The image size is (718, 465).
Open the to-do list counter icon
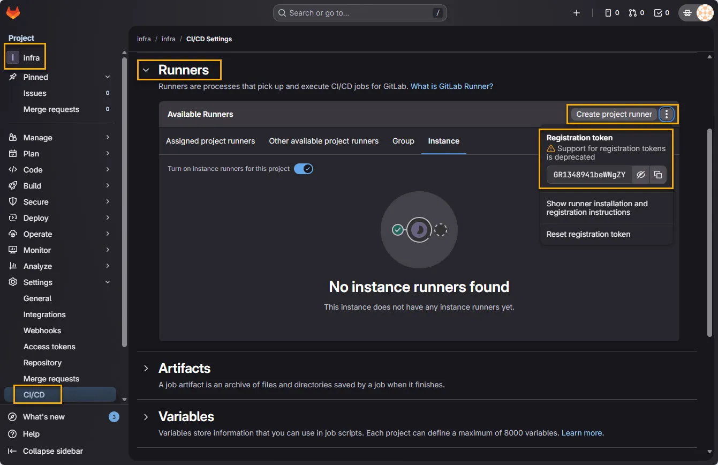click(662, 13)
